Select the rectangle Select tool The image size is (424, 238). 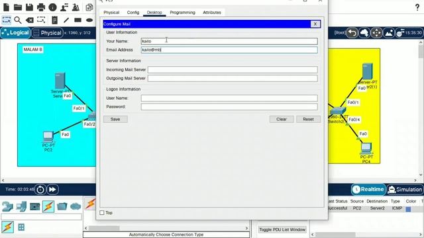point(6,20)
